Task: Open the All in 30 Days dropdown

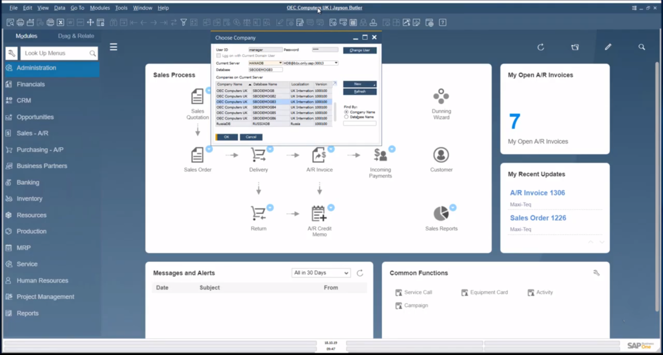Action: [x=321, y=273]
